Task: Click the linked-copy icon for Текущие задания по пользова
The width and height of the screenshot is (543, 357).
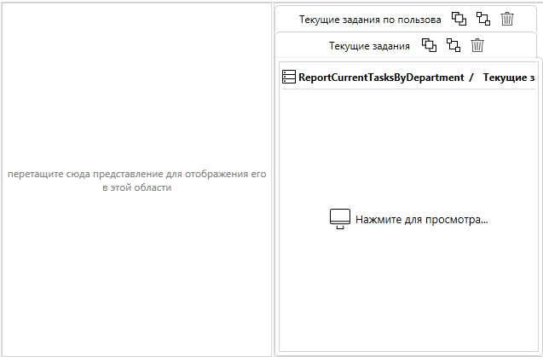Action: pyautogui.click(x=483, y=19)
